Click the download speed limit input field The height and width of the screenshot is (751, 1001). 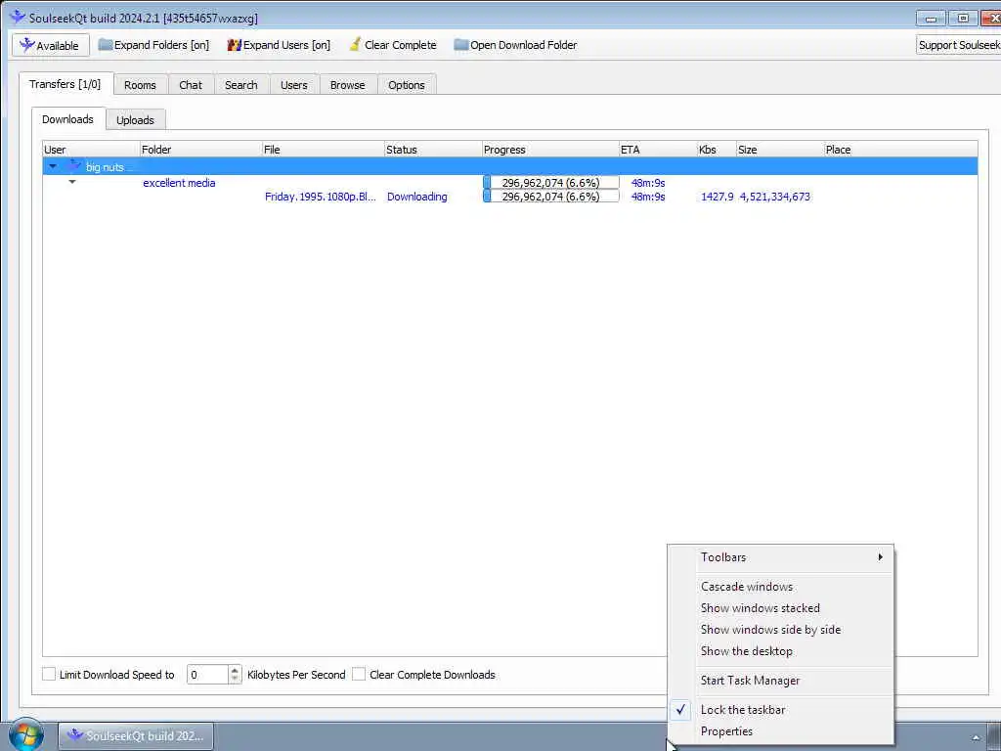tap(207, 675)
